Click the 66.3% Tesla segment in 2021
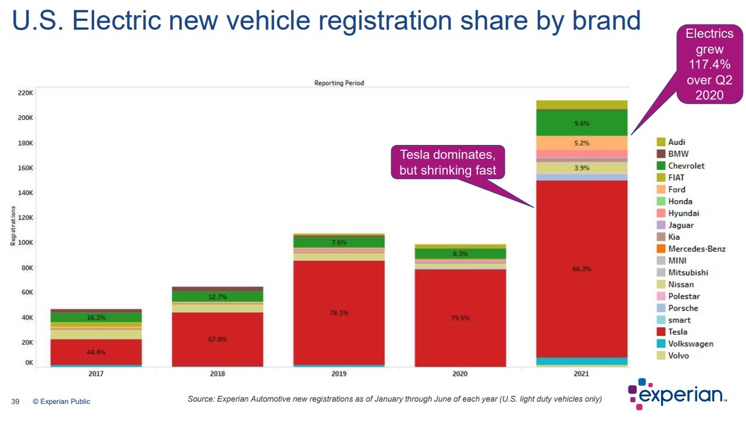The image size is (746, 422). [582, 269]
